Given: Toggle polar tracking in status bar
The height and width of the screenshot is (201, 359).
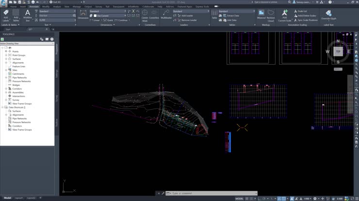Looking at the screenshot, I should (x=264, y=199).
